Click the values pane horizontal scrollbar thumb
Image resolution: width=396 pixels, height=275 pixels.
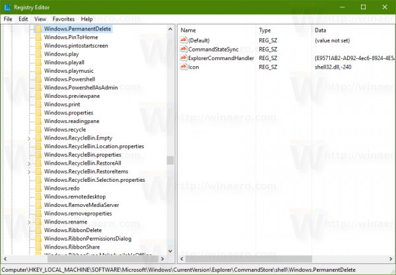click(x=249, y=259)
